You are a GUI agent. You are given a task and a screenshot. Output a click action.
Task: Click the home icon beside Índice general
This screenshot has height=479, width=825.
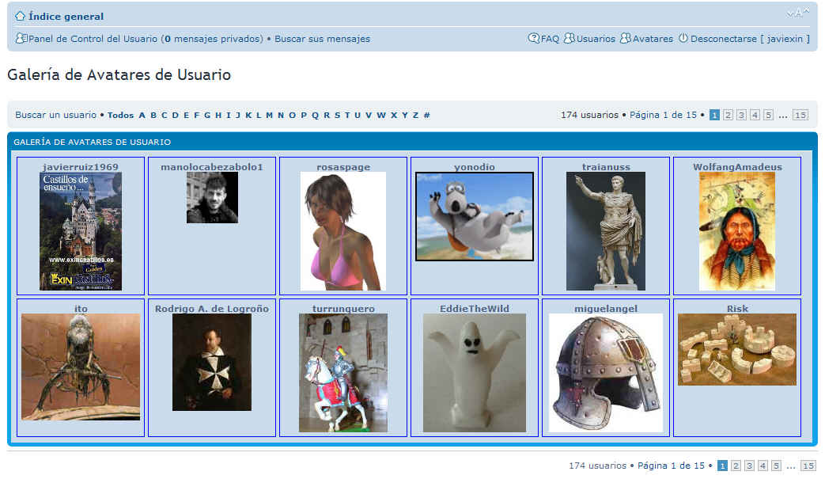pyautogui.click(x=21, y=16)
